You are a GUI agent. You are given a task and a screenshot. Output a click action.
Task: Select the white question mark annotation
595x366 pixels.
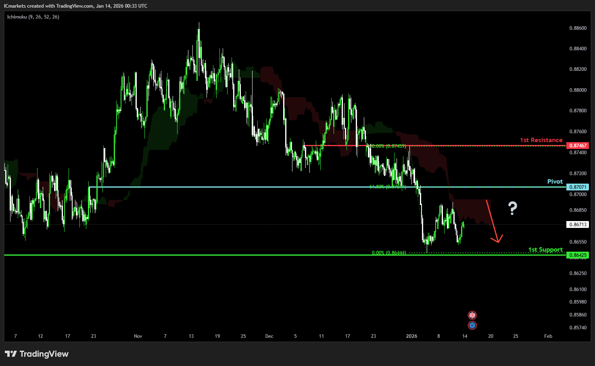(x=512, y=208)
